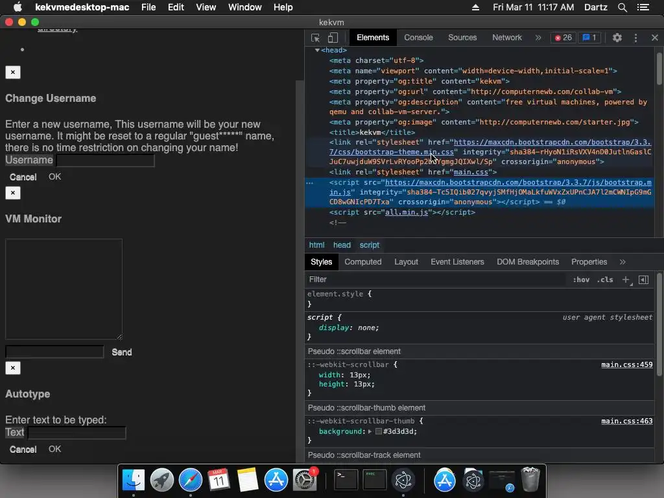Viewport: 664px width, 498px height.
Task: Open Safari from the Dock
Action: (191, 480)
